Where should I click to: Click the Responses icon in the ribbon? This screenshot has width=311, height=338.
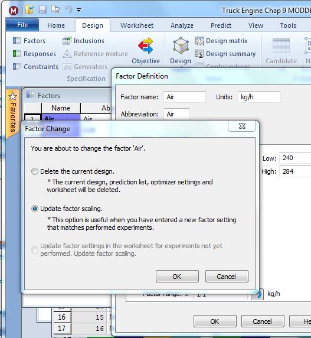pos(17,53)
